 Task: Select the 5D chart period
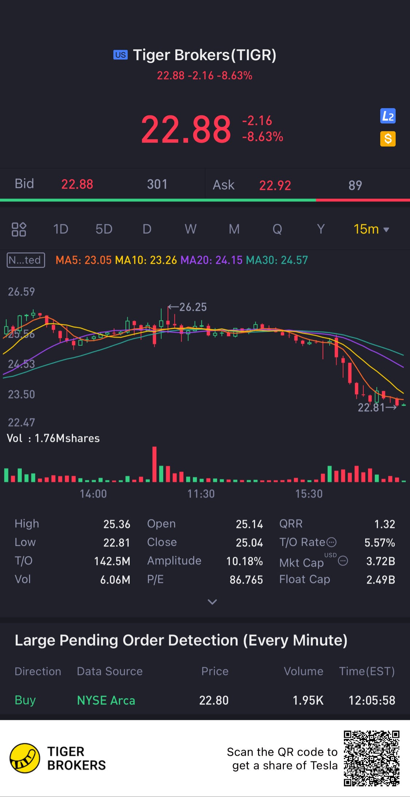pos(104,229)
